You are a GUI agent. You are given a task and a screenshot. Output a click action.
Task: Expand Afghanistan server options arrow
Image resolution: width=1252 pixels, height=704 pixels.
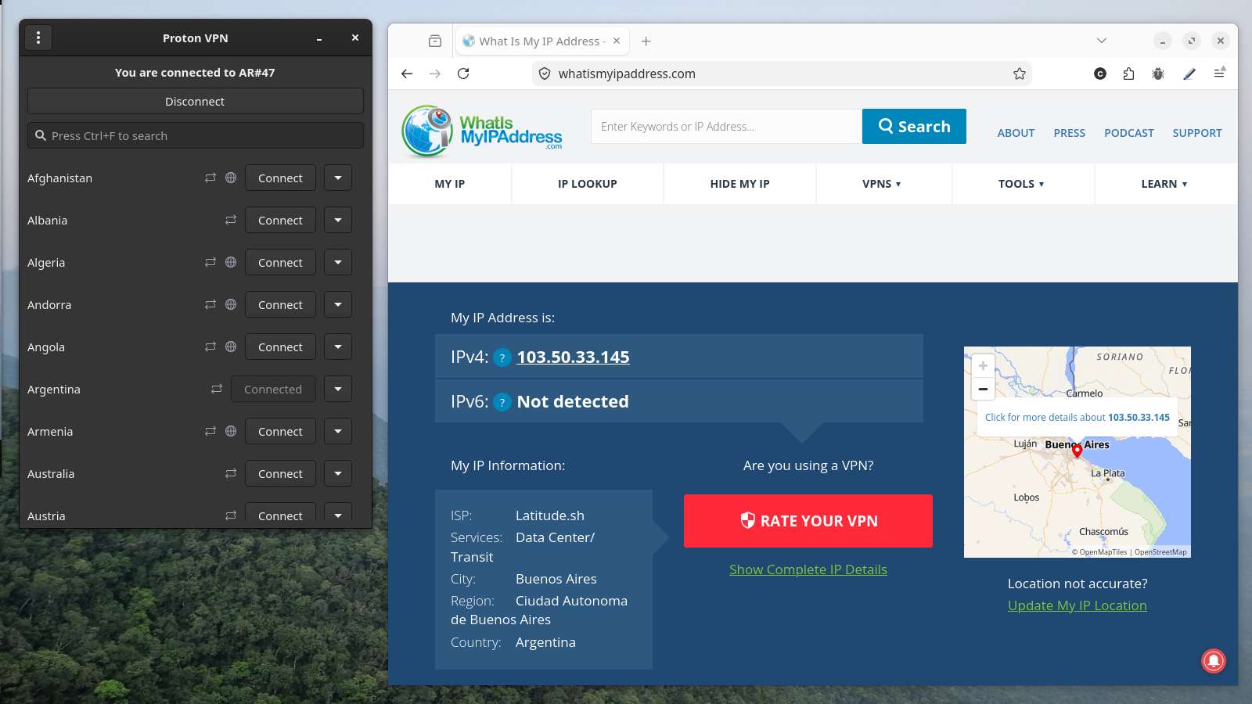pyautogui.click(x=338, y=178)
